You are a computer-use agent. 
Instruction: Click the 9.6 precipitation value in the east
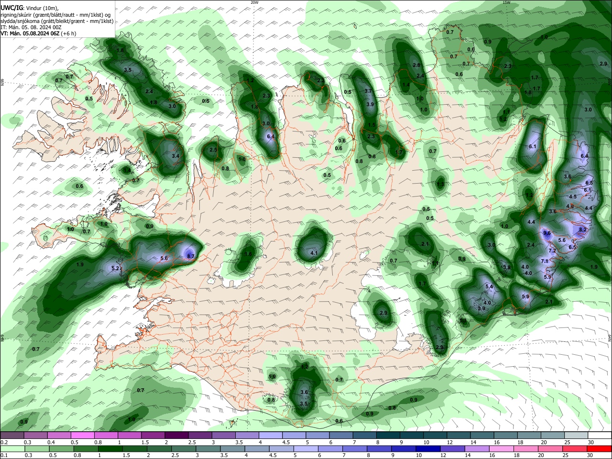click(547, 233)
